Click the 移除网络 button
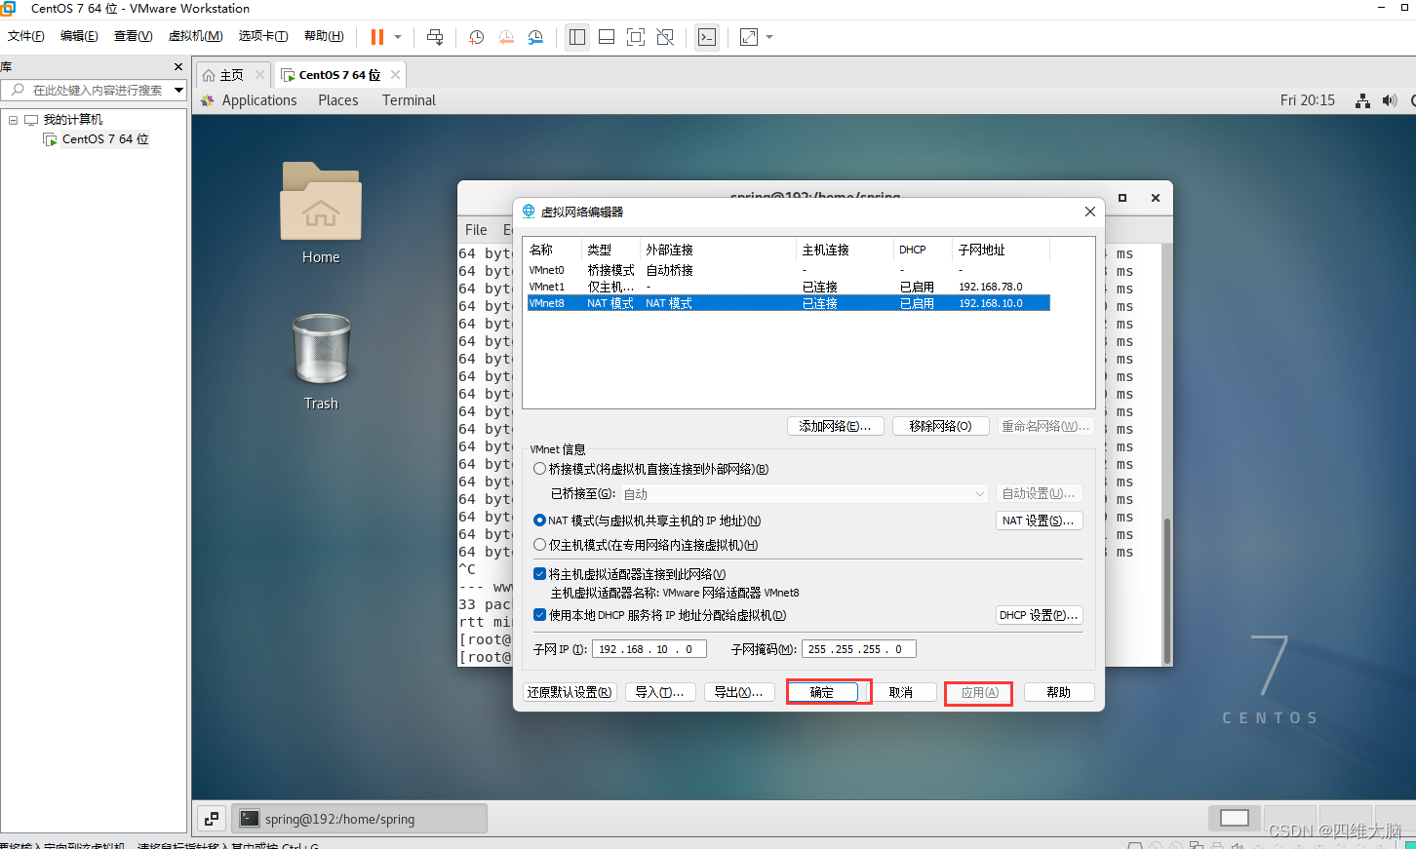 (x=941, y=426)
